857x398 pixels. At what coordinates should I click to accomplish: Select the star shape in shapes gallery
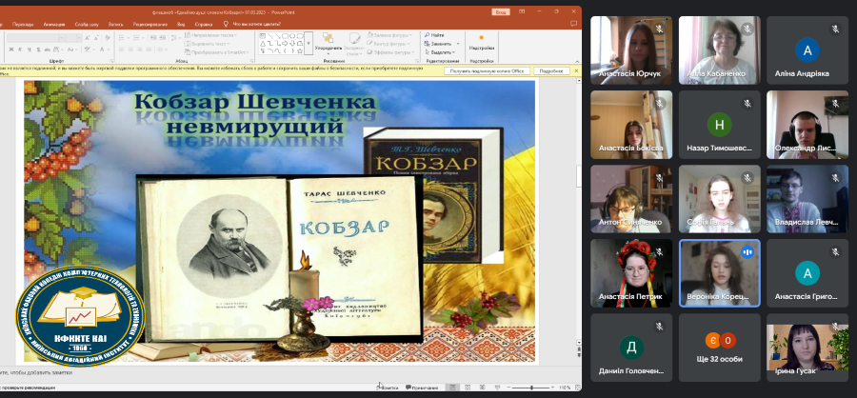click(x=300, y=50)
